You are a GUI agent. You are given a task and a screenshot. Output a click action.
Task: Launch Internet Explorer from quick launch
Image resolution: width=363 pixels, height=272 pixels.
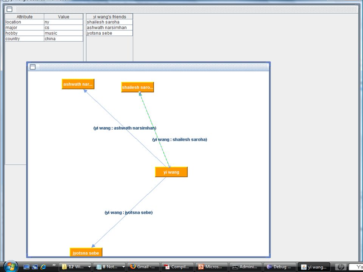(43, 267)
